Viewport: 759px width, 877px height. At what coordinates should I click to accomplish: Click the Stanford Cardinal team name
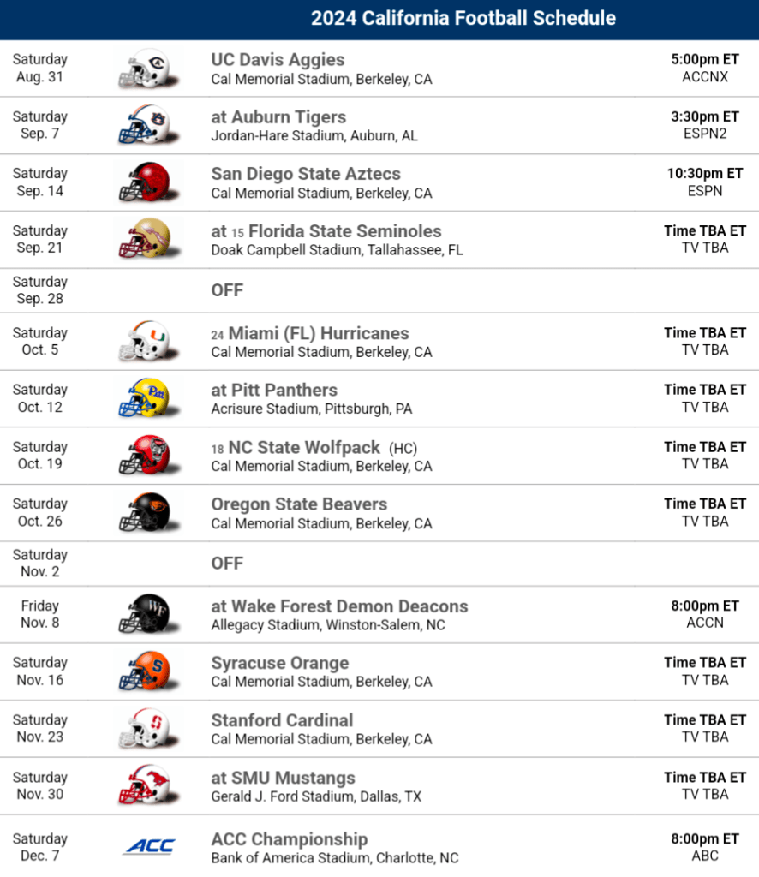click(282, 720)
